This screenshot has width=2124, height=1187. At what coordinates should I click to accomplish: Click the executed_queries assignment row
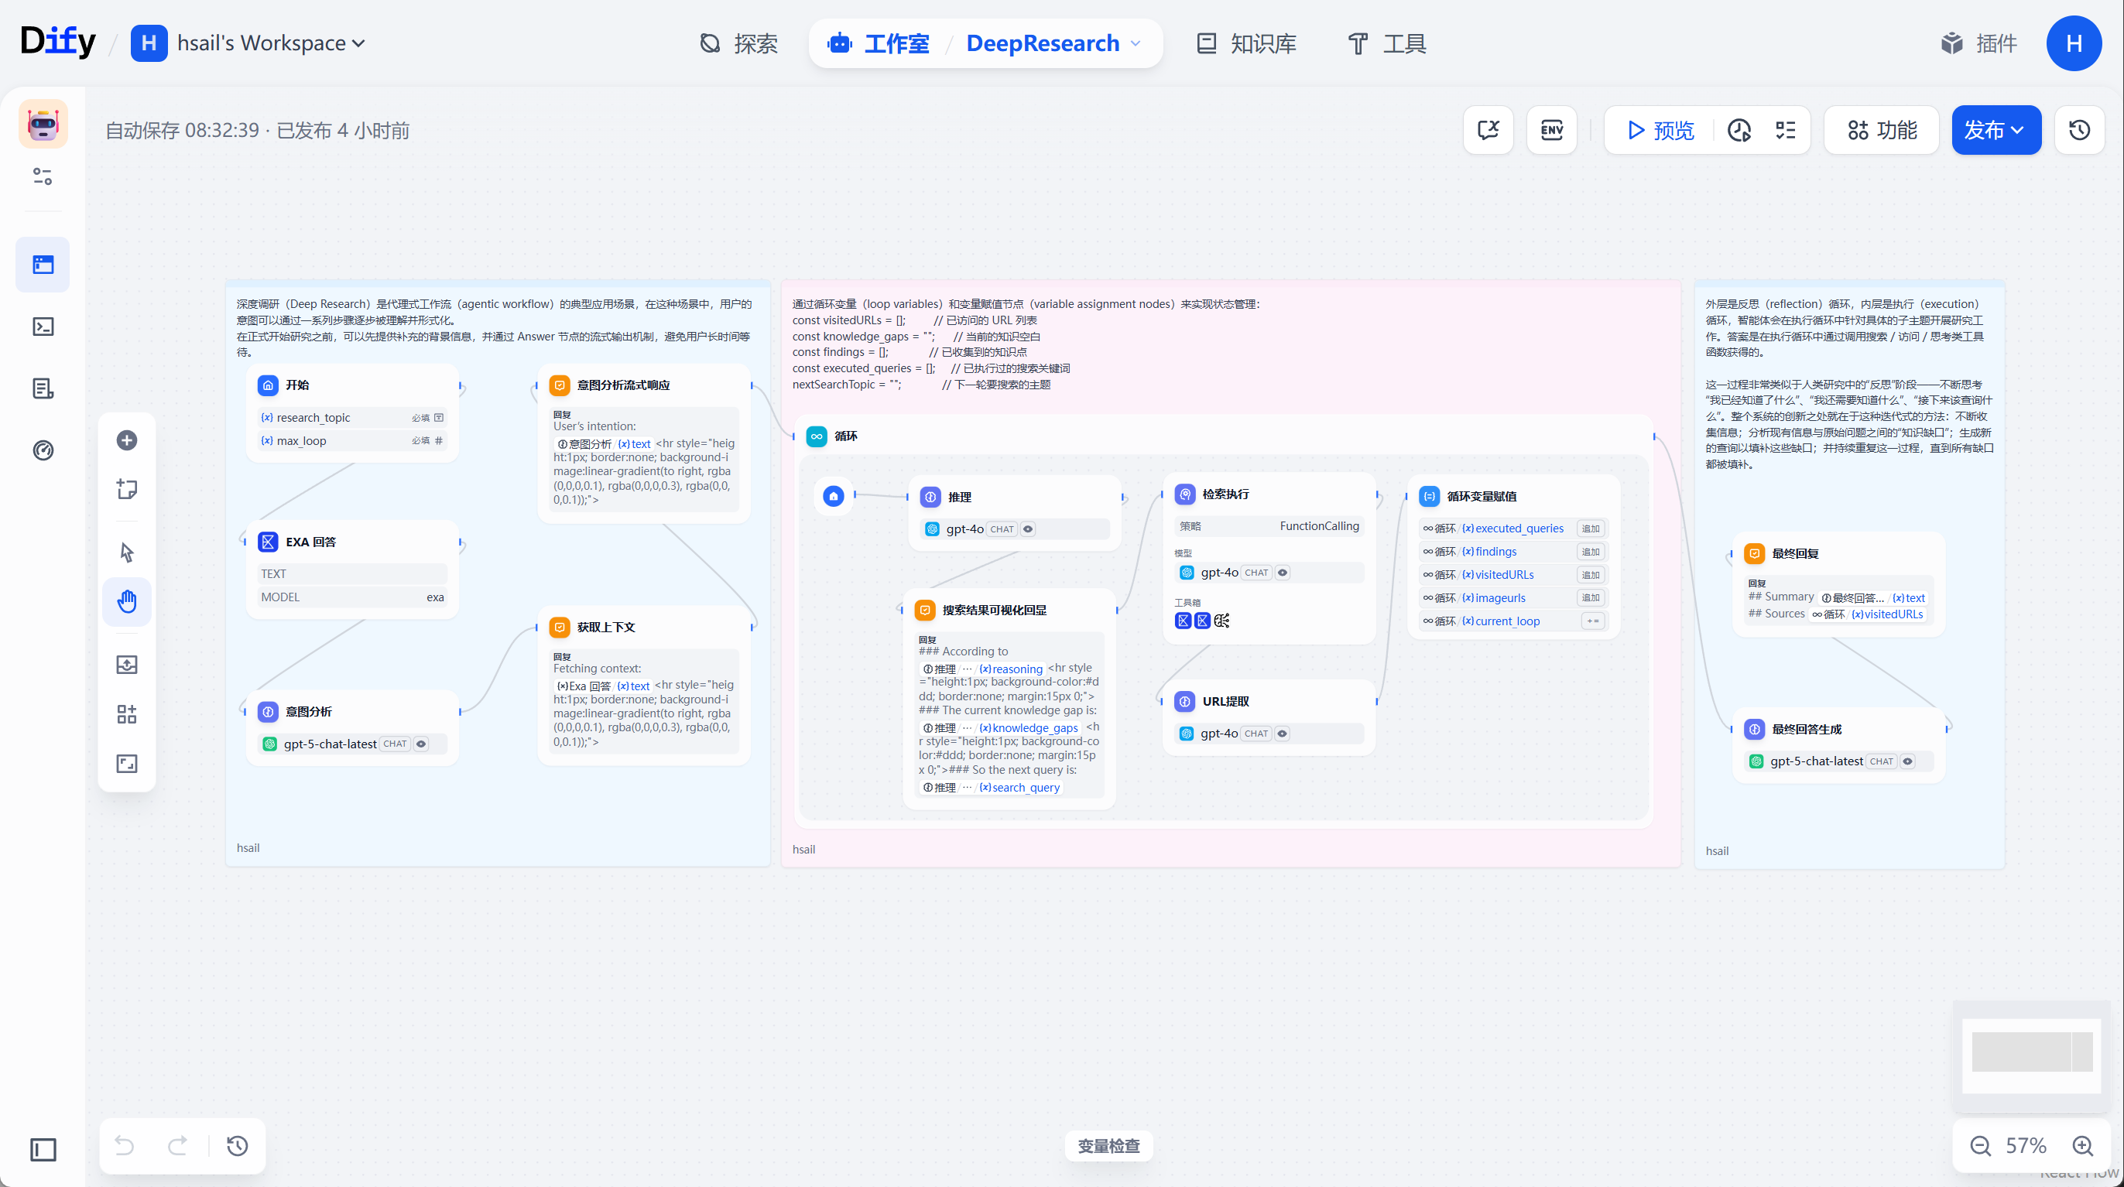pyautogui.click(x=1514, y=529)
